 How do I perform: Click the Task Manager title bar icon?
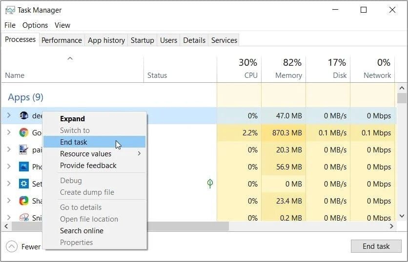(x=10, y=10)
